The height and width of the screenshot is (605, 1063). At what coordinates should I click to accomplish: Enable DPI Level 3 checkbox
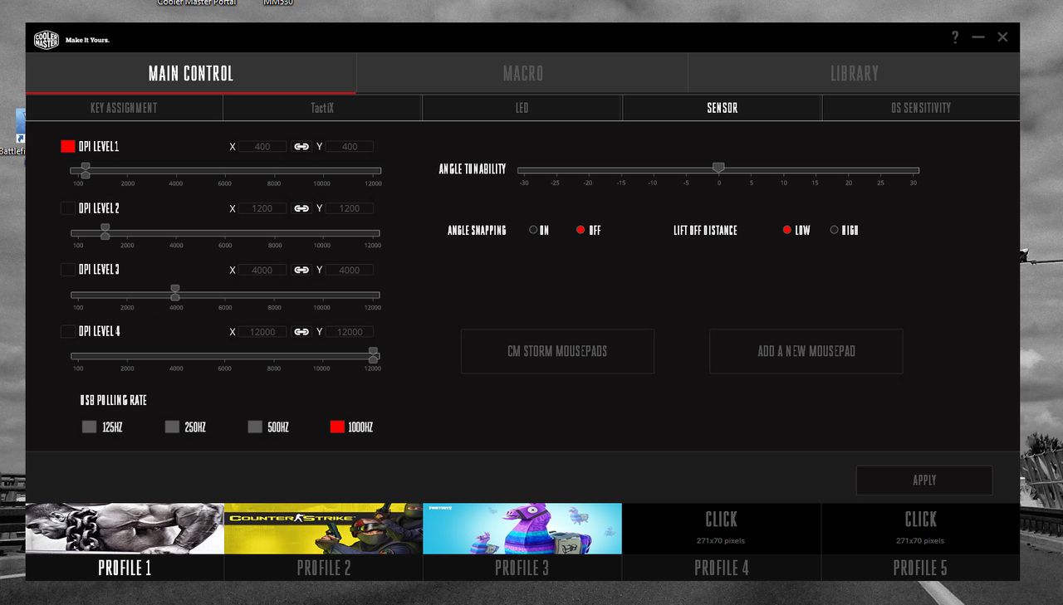[68, 270]
